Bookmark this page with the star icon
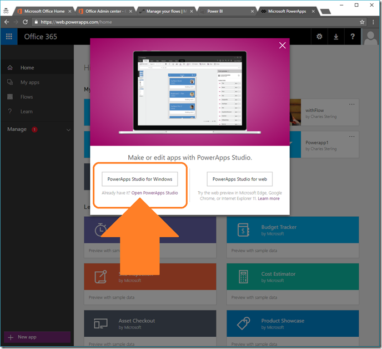Viewport: 382px width, 349px height. pos(362,22)
